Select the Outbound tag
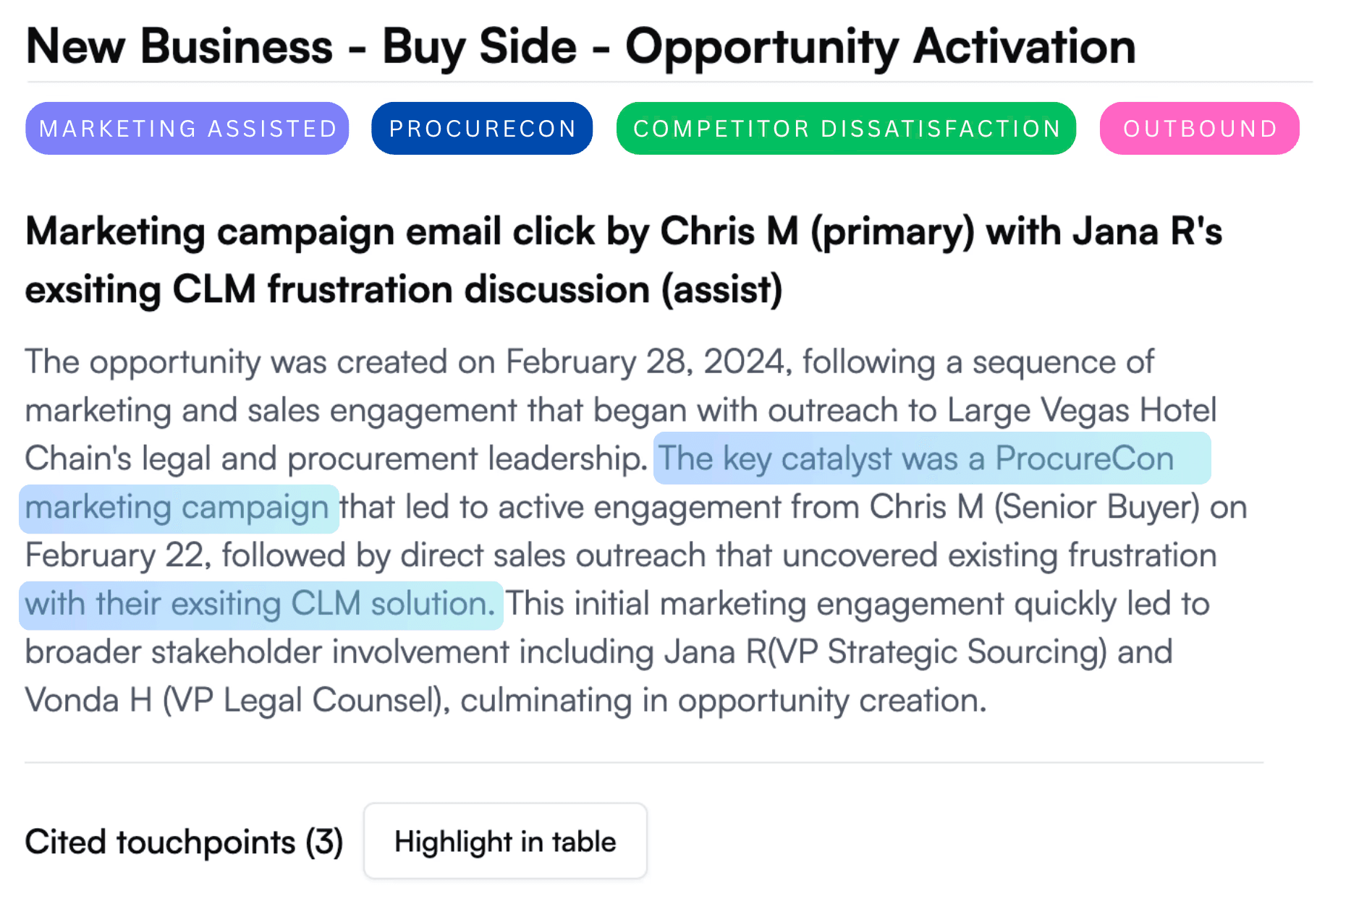The height and width of the screenshot is (909, 1359). click(1200, 129)
